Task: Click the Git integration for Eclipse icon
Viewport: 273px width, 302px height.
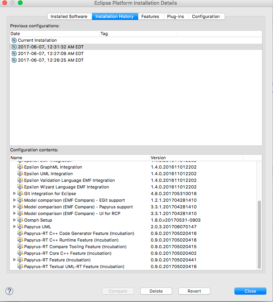Action: click(20, 194)
